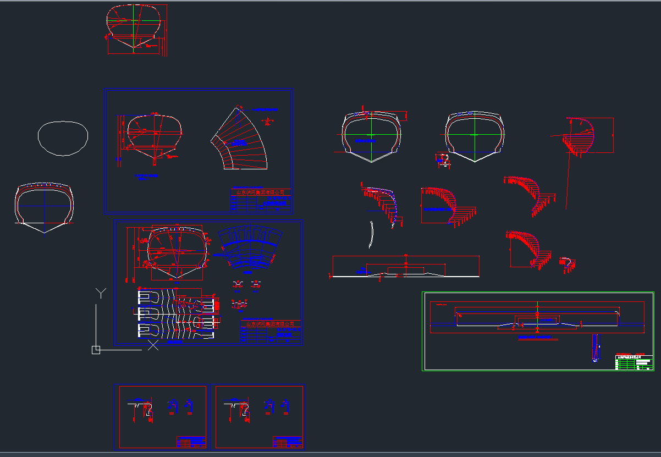Click company title 山东泸河集团有限公司 in the lower frame
The height and width of the screenshot is (457, 661).
tap(269, 323)
